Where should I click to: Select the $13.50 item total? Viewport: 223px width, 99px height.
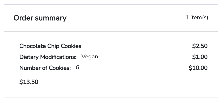point(29,82)
